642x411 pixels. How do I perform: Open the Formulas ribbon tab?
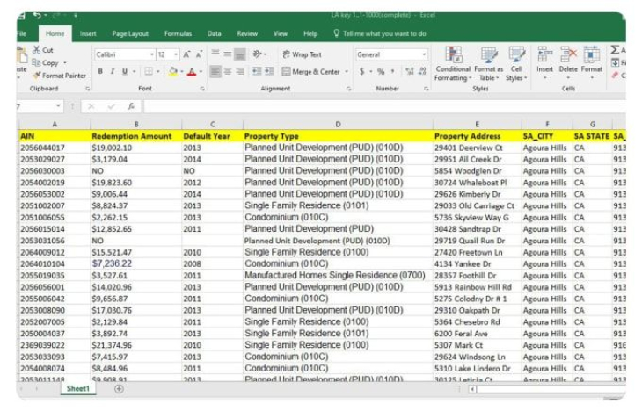point(178,33)
